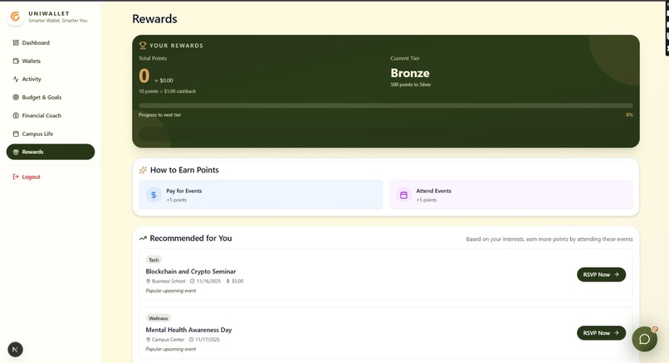The height and width of the screenshot is (363, 669).
Task: Open the chat bubble floating button
Action: pos(644,339)
